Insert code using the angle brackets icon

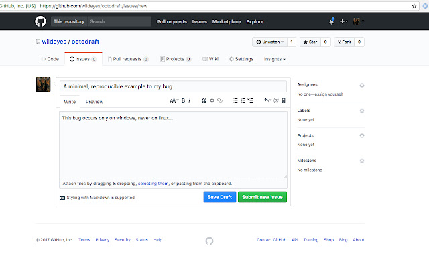(212, 100)
